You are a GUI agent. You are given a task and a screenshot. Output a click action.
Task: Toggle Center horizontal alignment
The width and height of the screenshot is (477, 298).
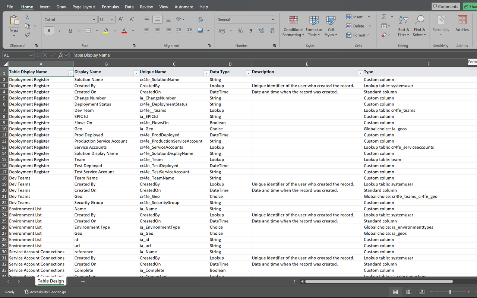pos(158,31)
